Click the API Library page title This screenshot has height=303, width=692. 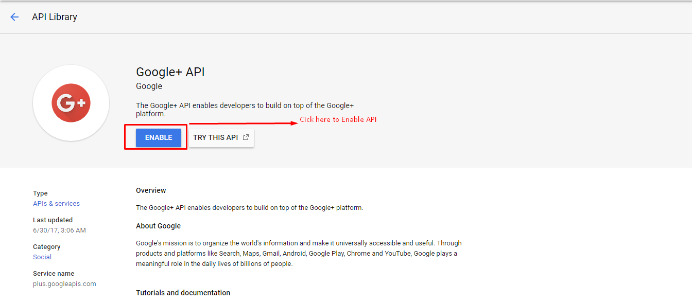click(x=55, y=17)
